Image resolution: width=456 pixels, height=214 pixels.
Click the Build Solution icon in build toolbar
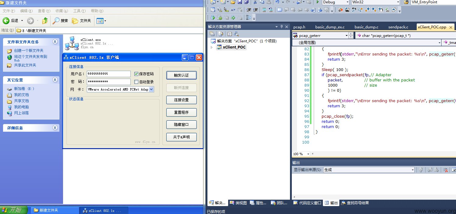point(213,17)
